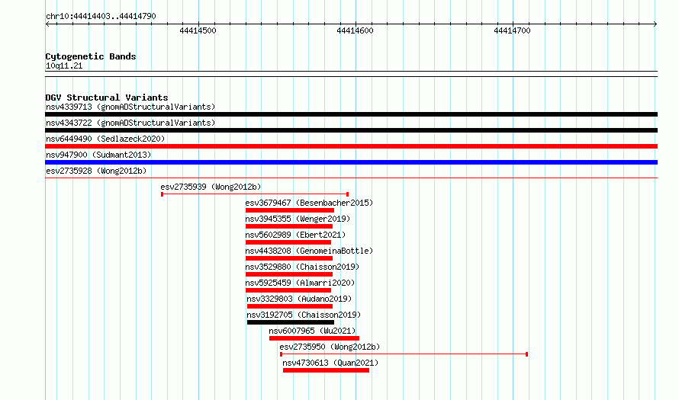Click the chr10:44414403..44414790 region label

point(101,17)
